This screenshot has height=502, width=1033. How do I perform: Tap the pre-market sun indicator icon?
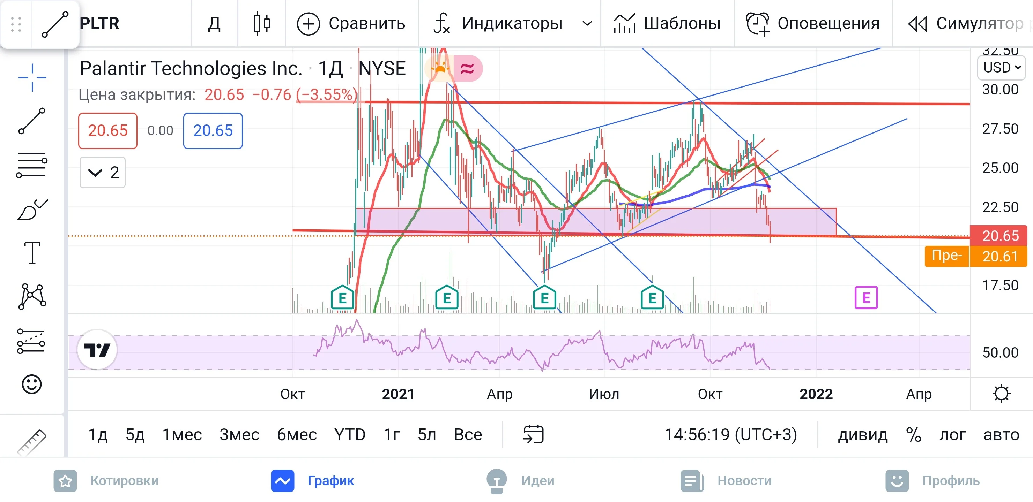440,69
